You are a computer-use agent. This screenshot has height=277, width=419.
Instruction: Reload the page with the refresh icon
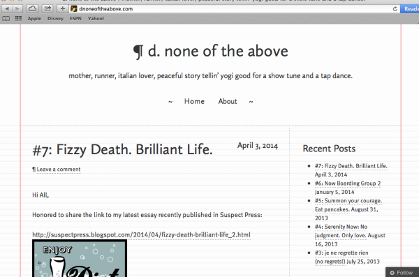[395, 9]
